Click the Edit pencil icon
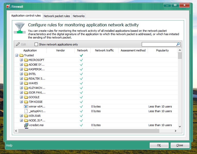The image size is (197, 154). click(18, 44)
